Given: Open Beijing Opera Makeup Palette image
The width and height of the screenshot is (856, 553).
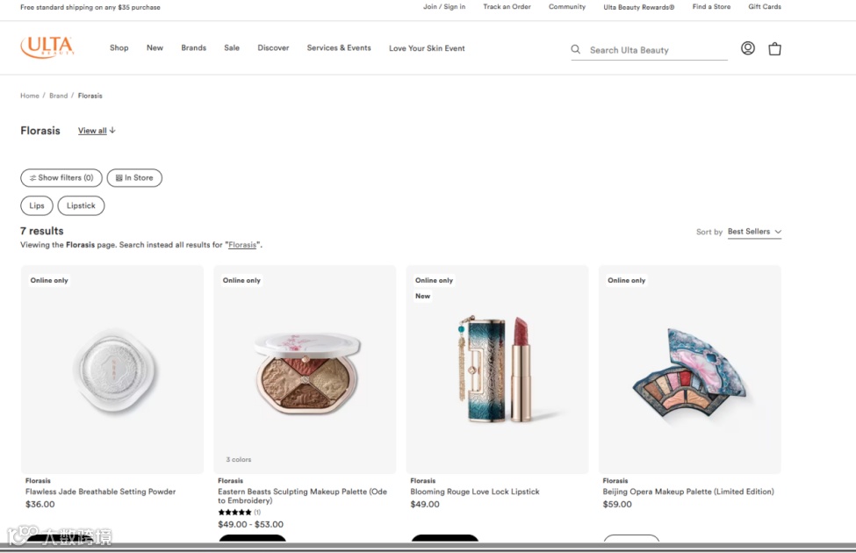Looking at the screenshot, I should click(690, 370).
